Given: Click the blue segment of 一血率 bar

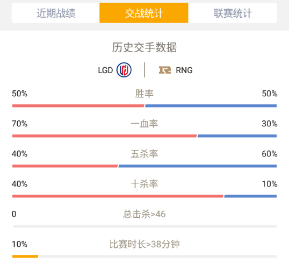Looking at the screenshot, I should tap(237, 136).
